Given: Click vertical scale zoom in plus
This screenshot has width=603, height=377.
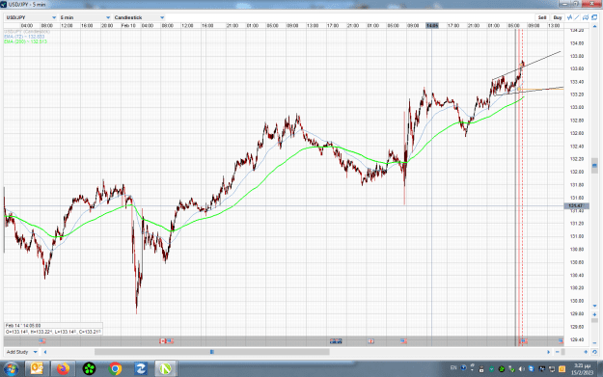Looking at the screenshot, I should pyautogui.click(x=594, y=314).
